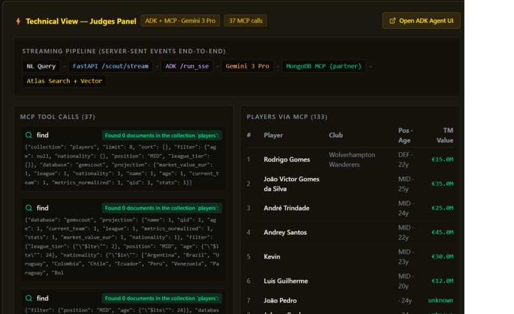Click the unknown value for João Pedro
Image resolution: width=514 pixels, height=314 pixels.
coord(441,301)
